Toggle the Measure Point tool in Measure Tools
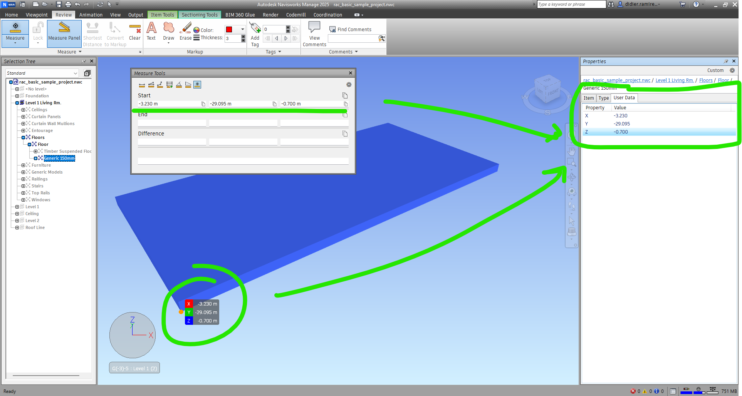 tap(197, 85)
